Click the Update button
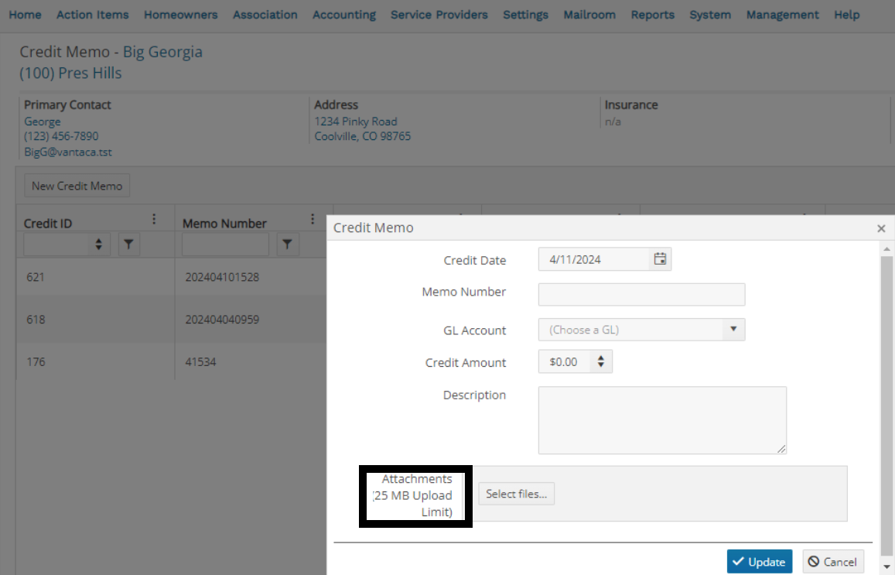The height and width of the screenshot is (575, 895). (759, 562)
